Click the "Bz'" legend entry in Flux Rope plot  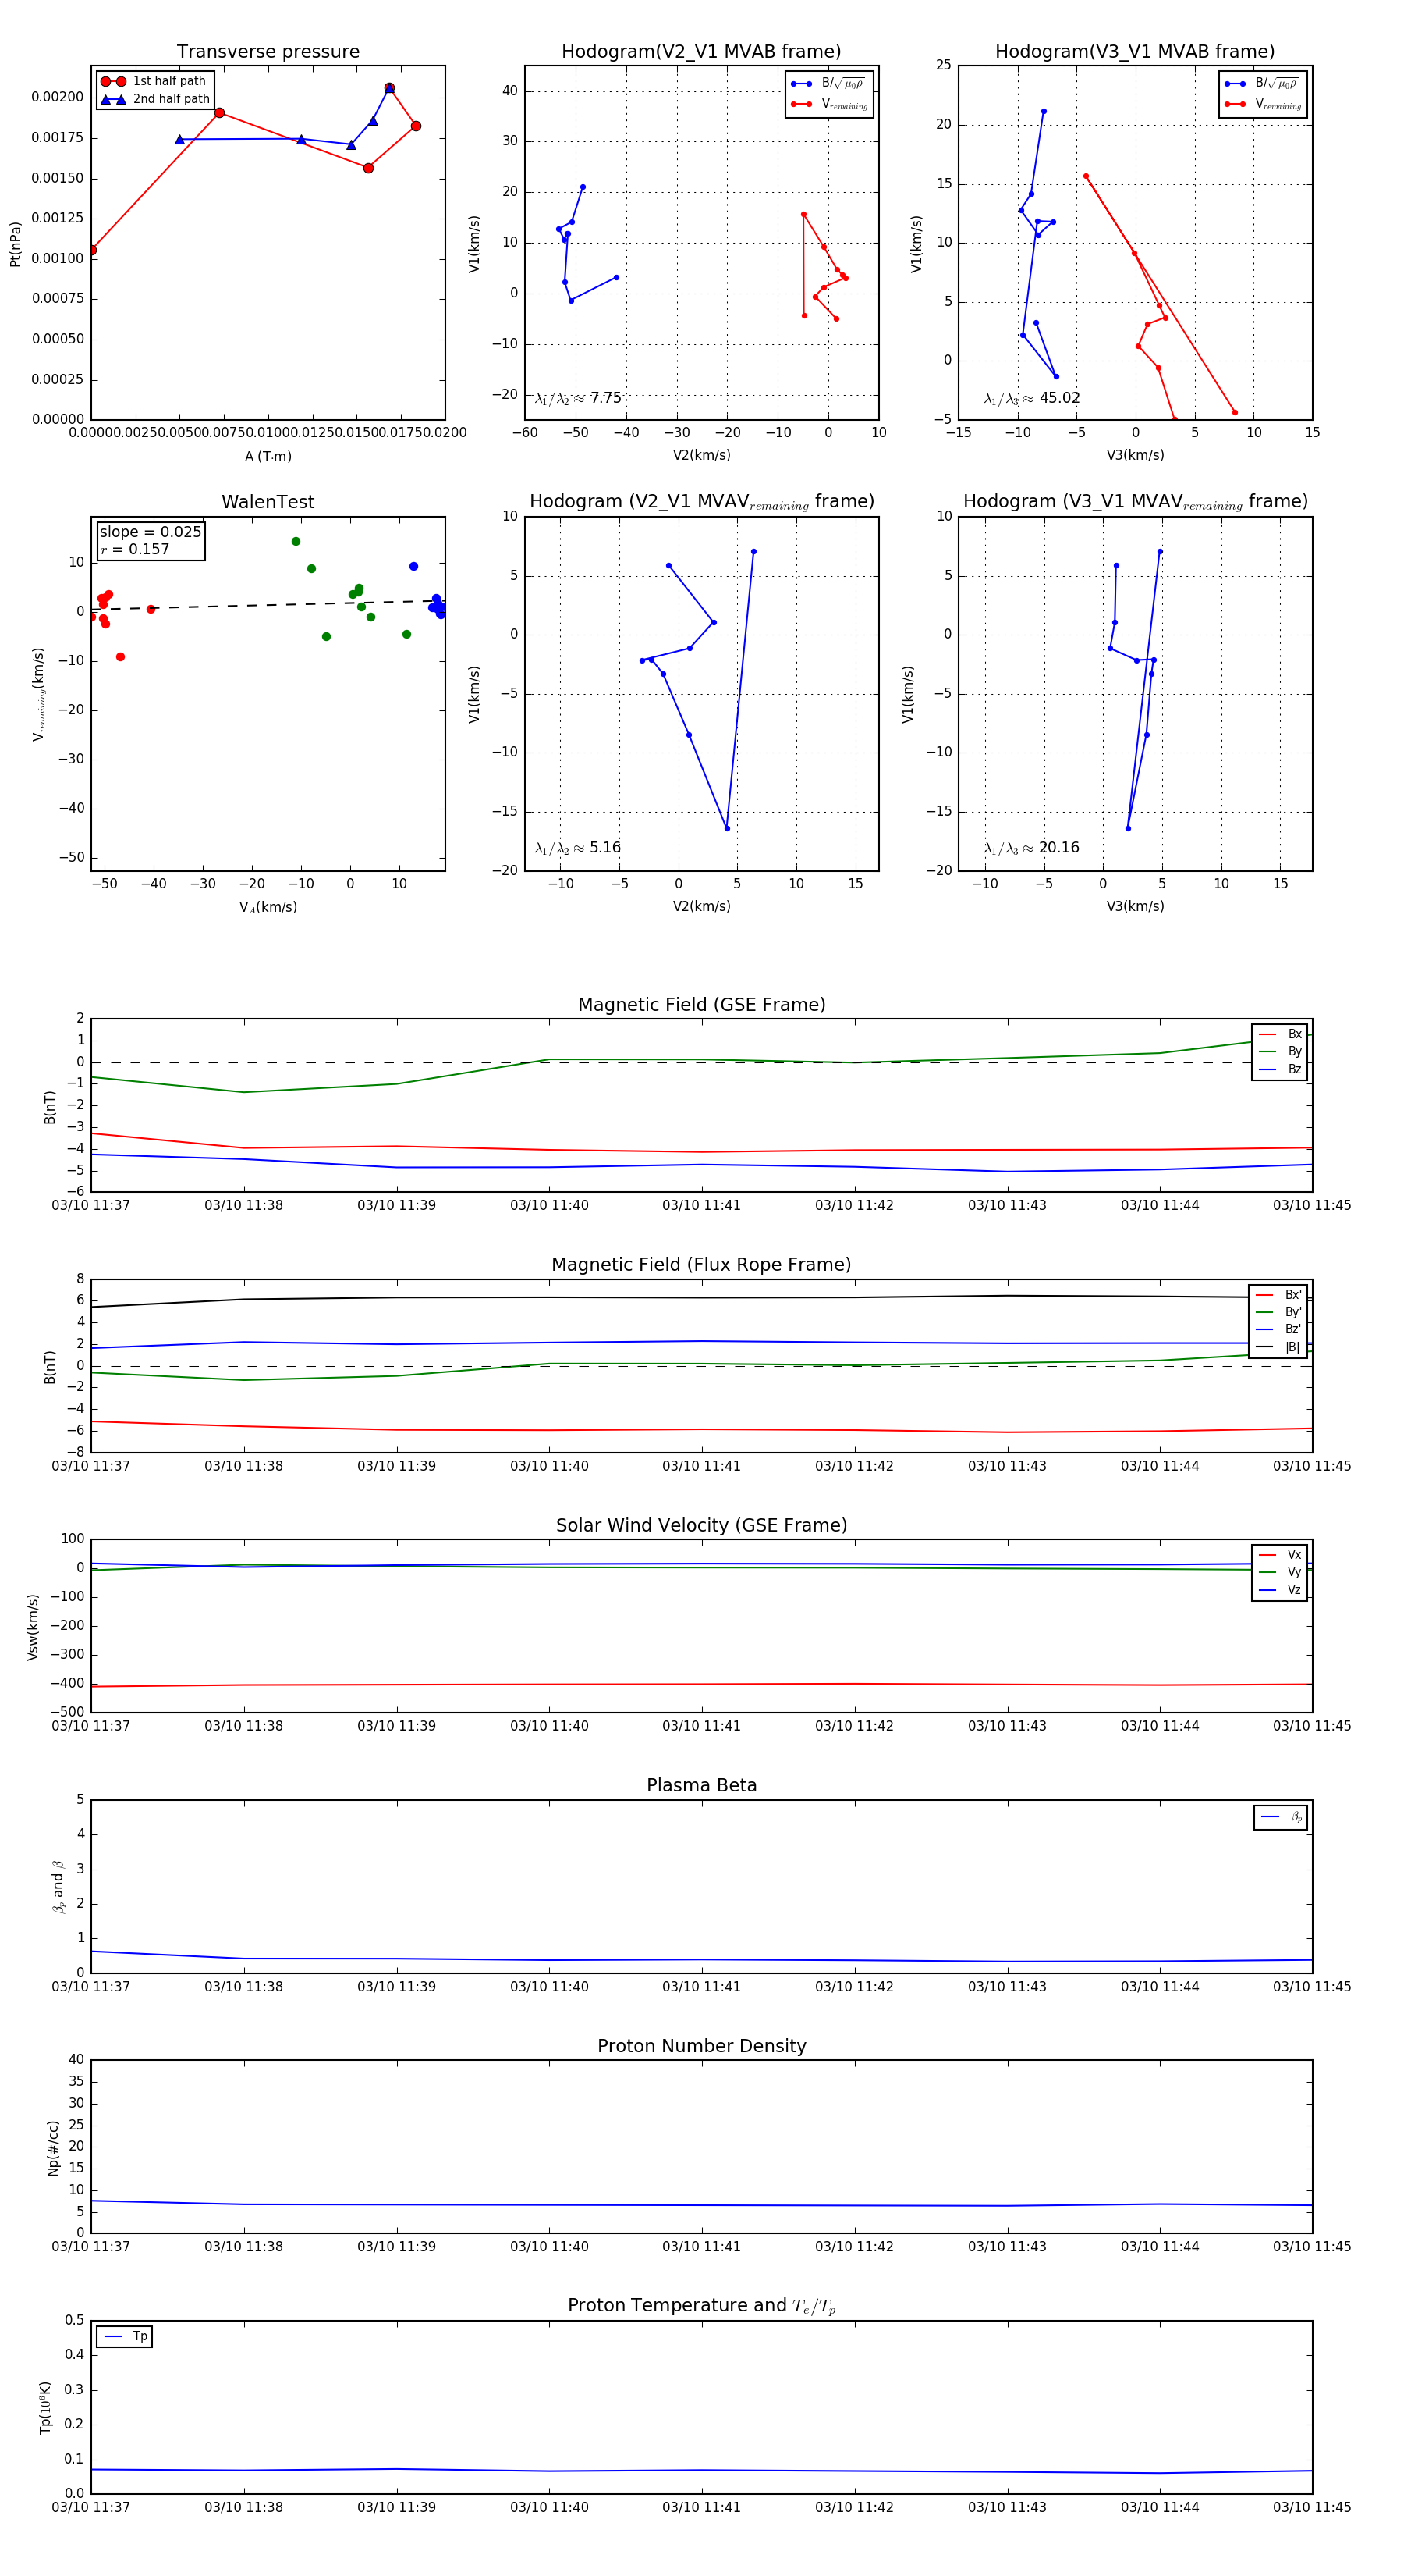click(x=1278, y=1329)
